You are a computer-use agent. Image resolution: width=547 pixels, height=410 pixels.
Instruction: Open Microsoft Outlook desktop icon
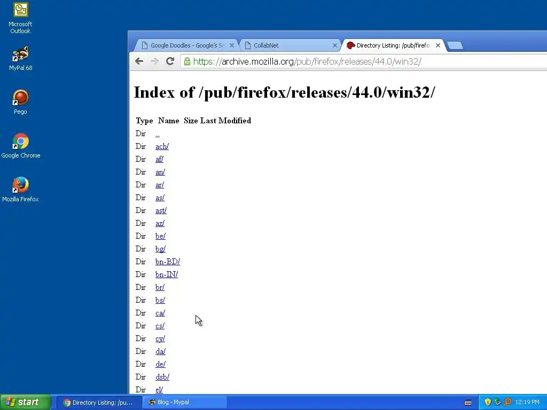(x=20, y=18)
